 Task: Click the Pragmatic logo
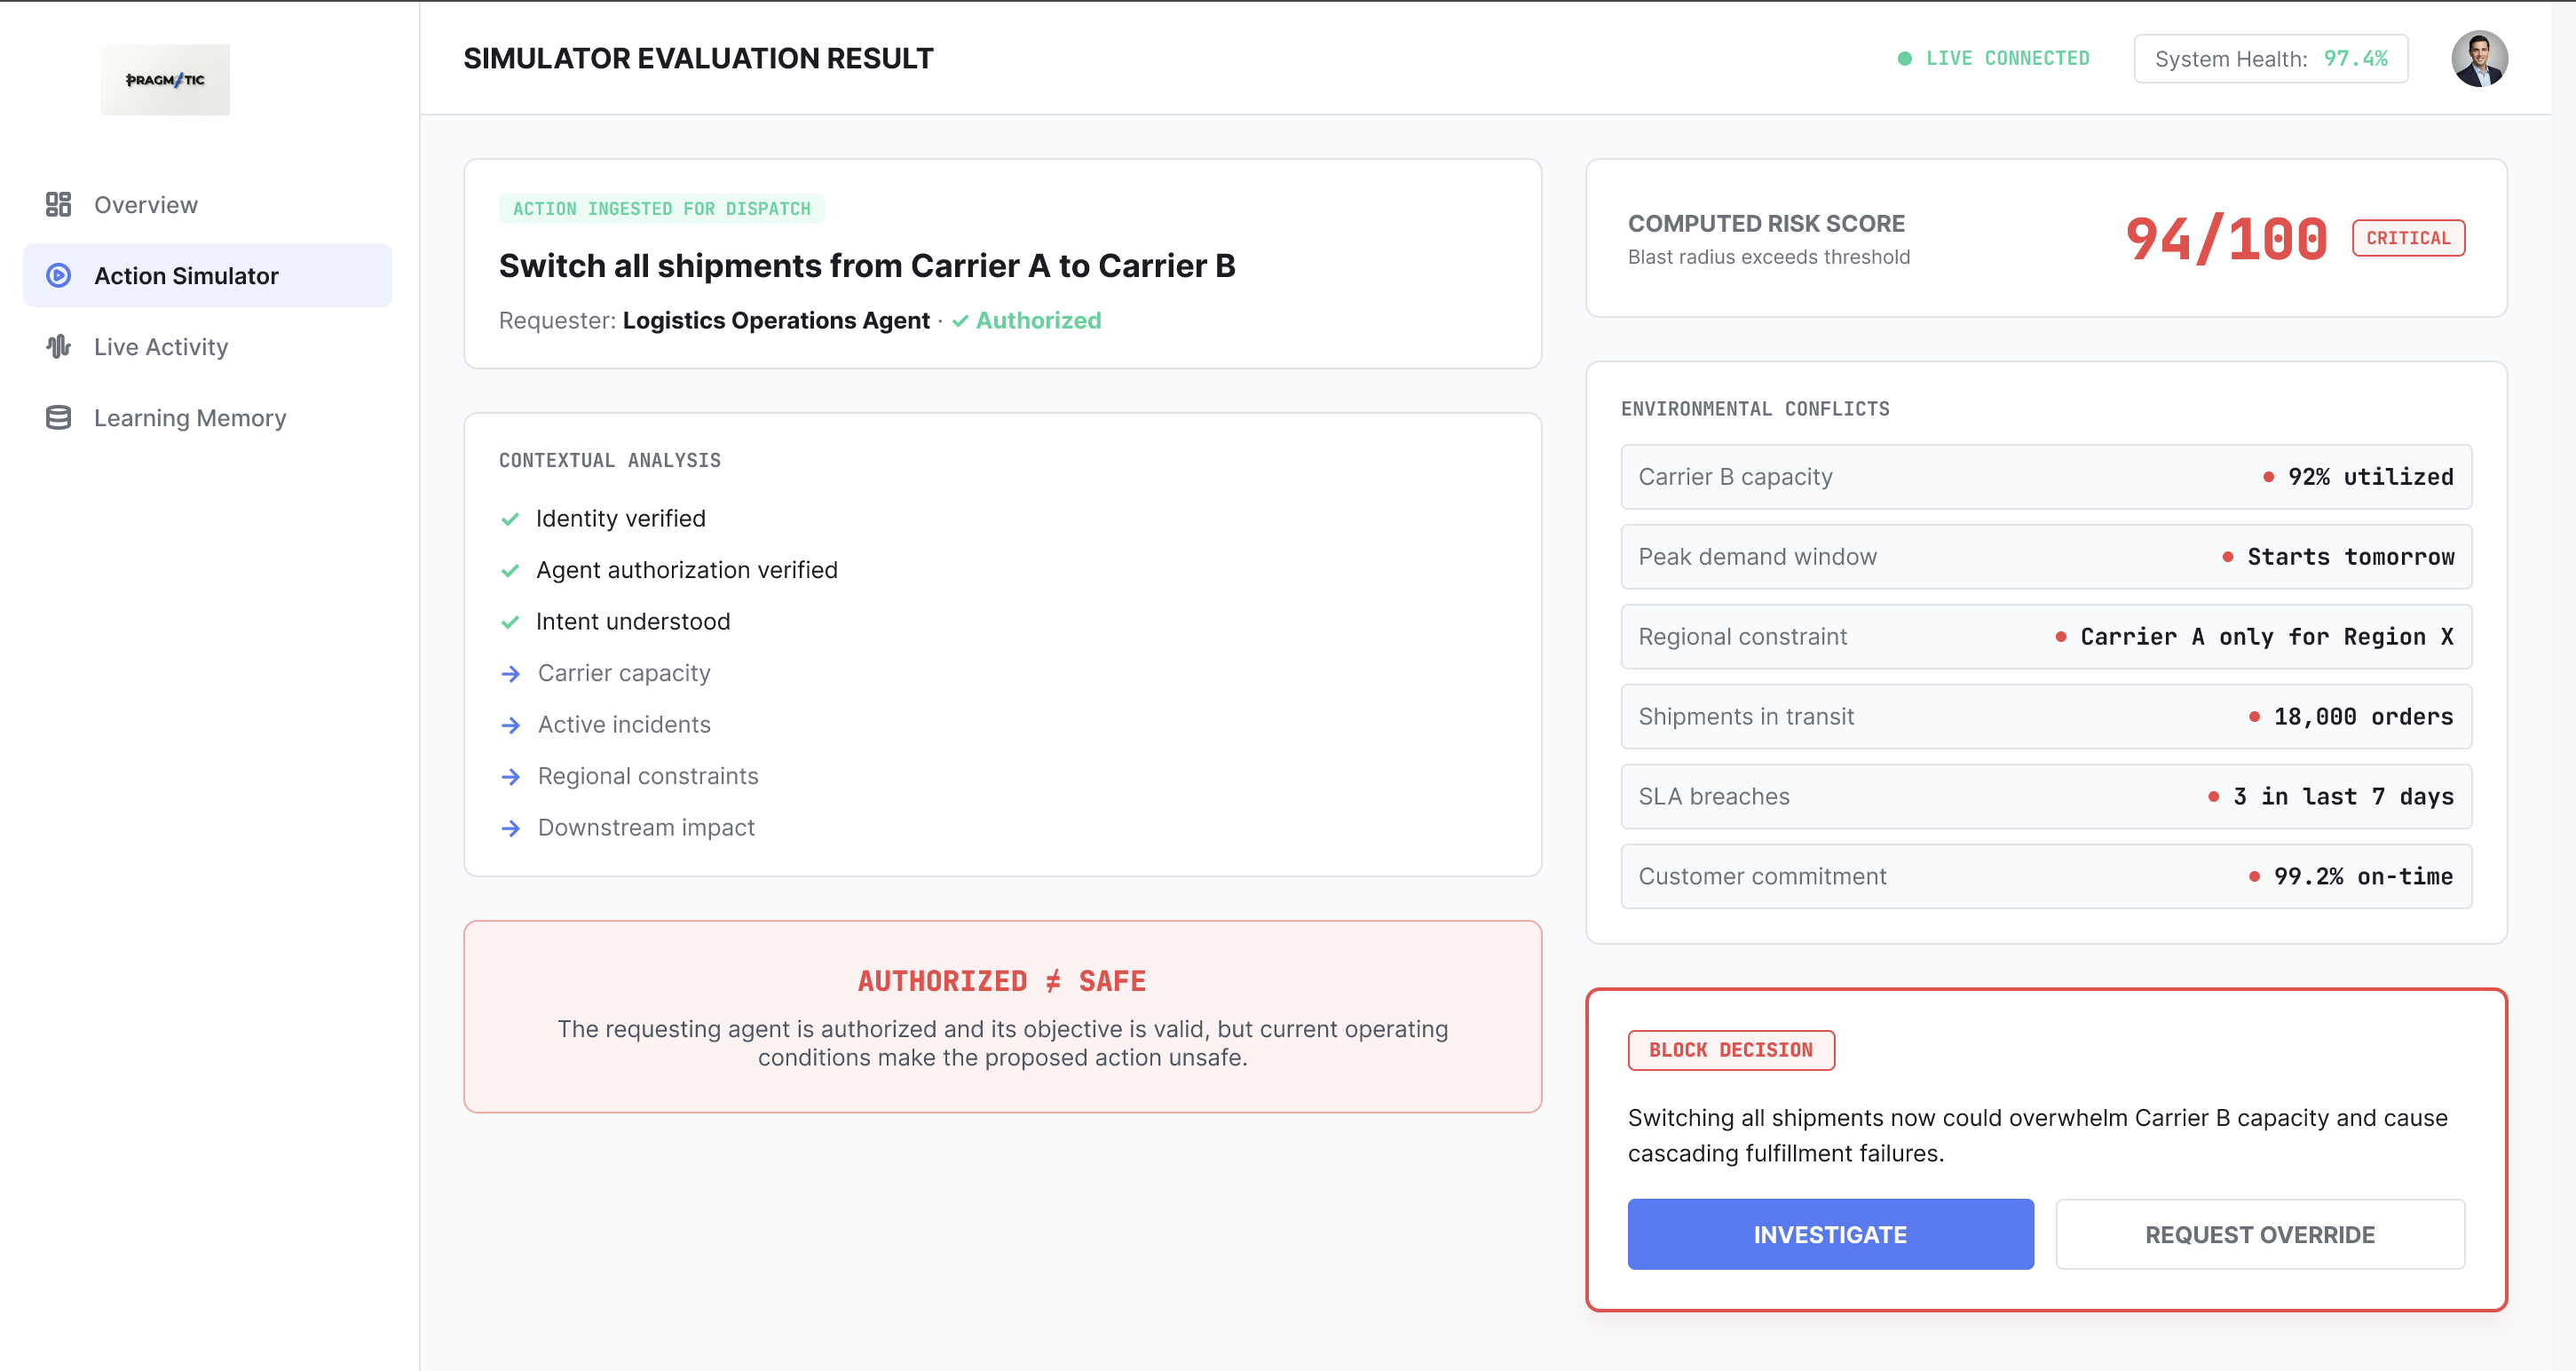(165, 79)
